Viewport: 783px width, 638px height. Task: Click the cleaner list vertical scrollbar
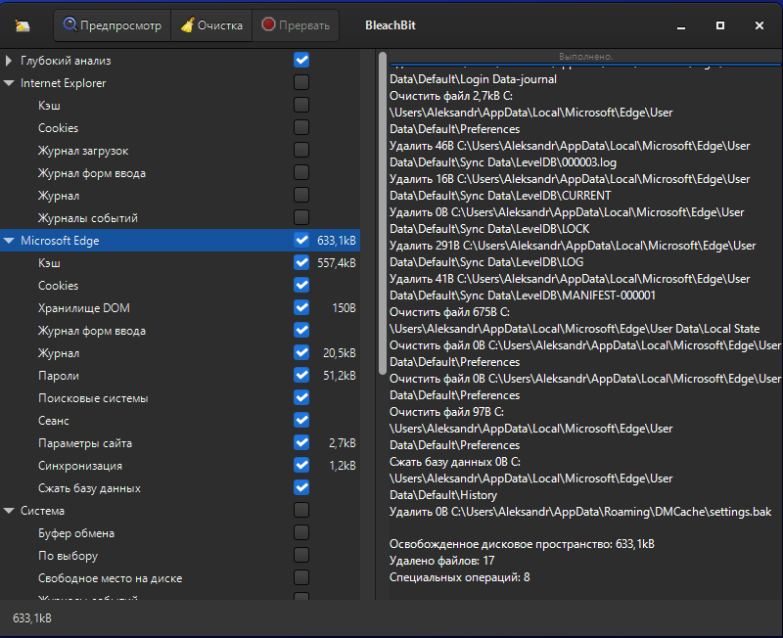[382, 210]
